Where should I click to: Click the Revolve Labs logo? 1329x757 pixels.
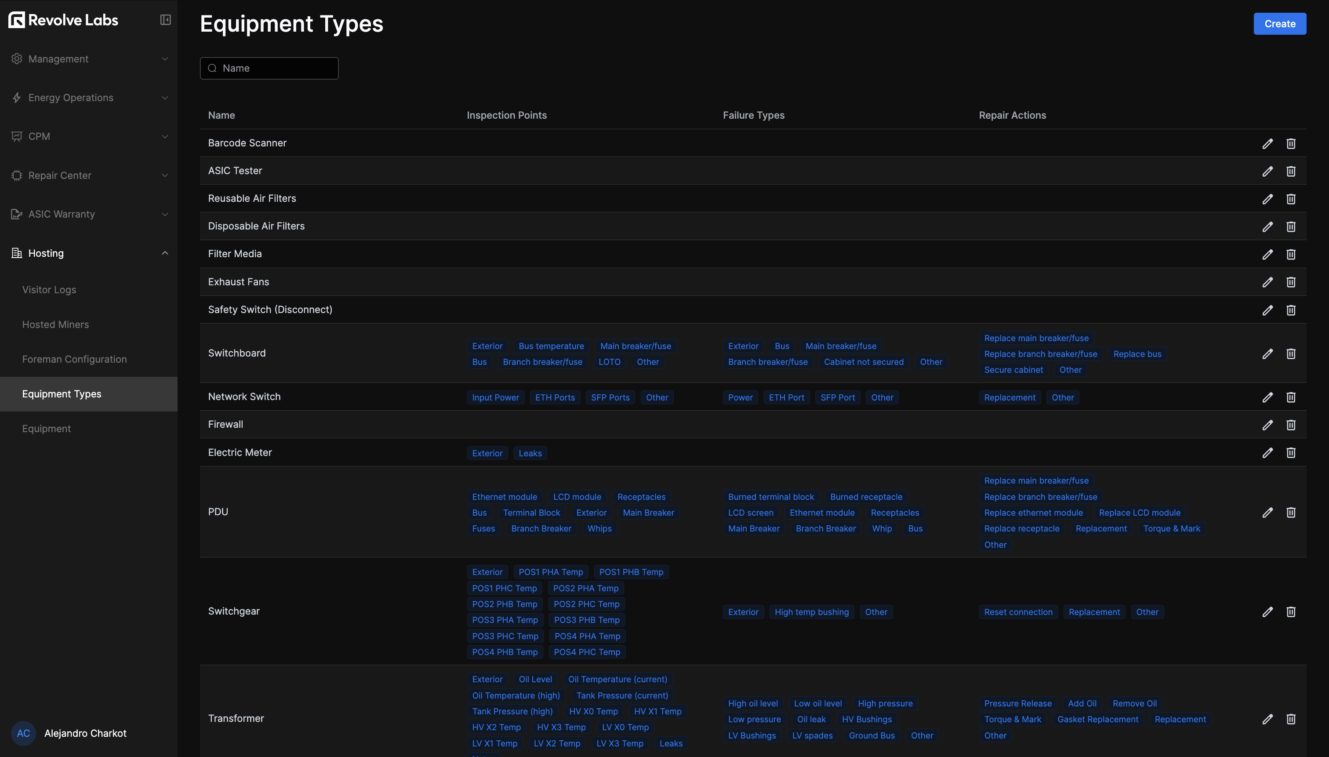(63, 19)
